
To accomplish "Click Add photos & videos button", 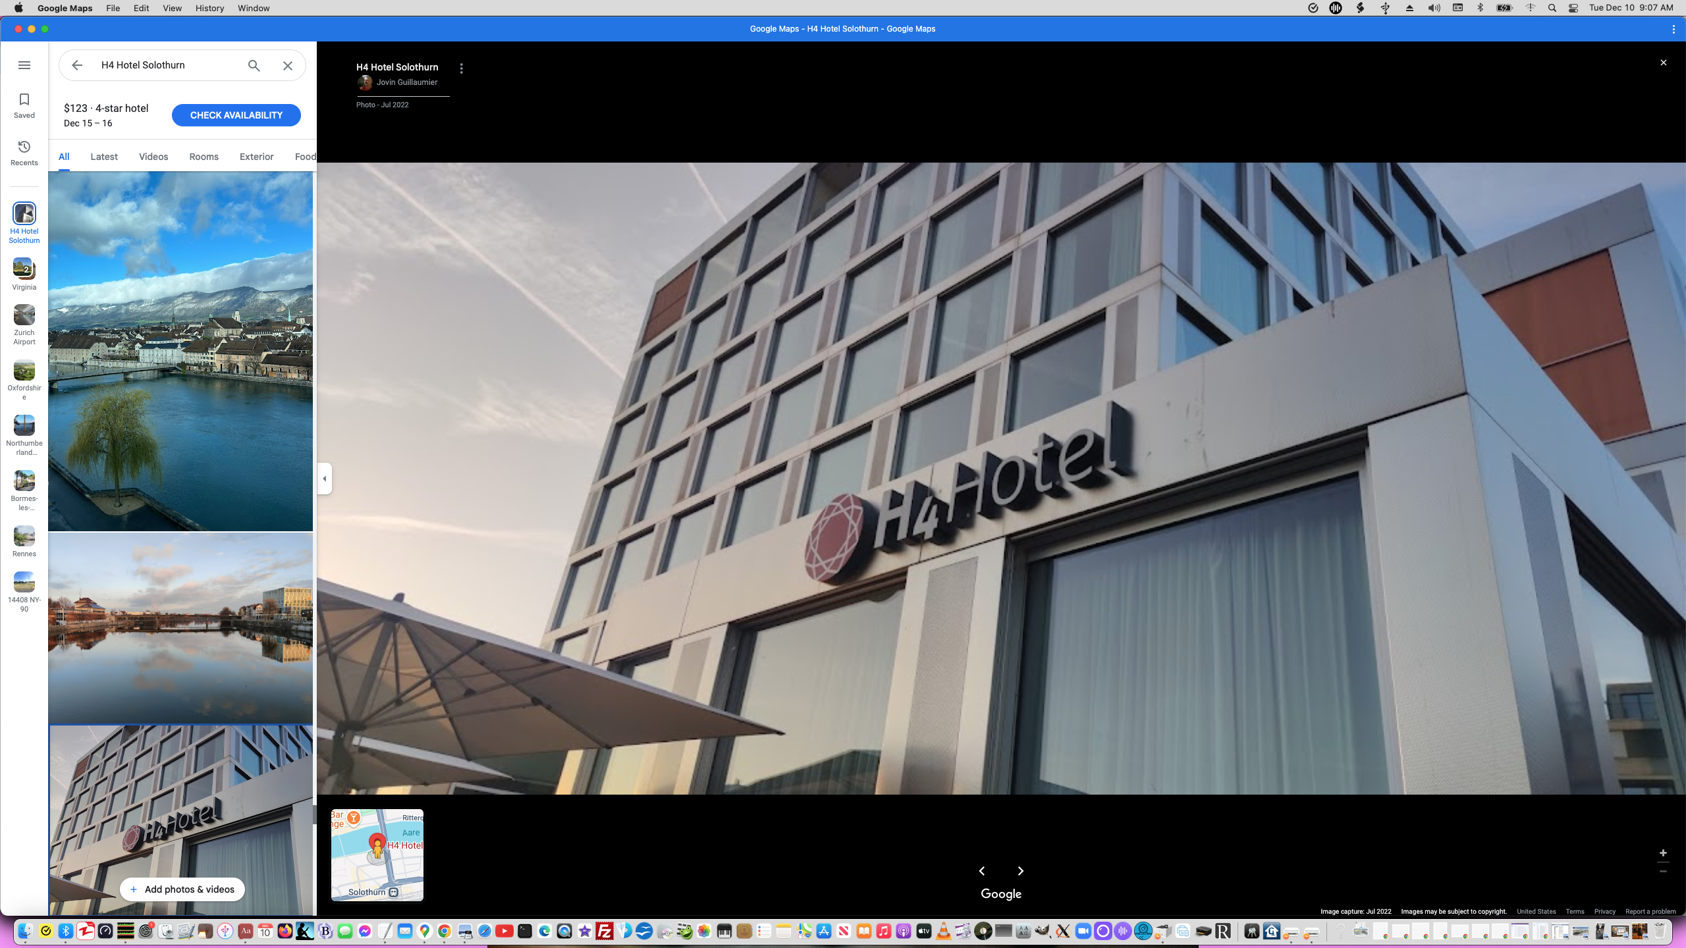I will [x=182, y=889].
